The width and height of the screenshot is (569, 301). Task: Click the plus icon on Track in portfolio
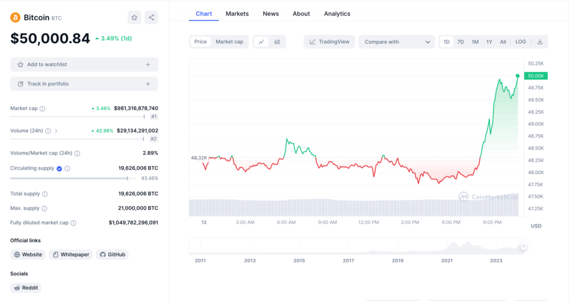148,84
